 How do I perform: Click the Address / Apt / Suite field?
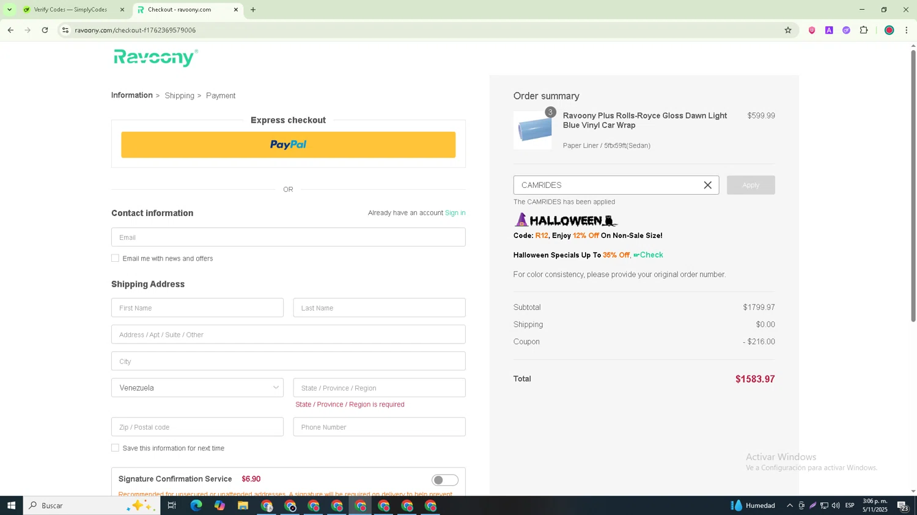click(288, 334)
